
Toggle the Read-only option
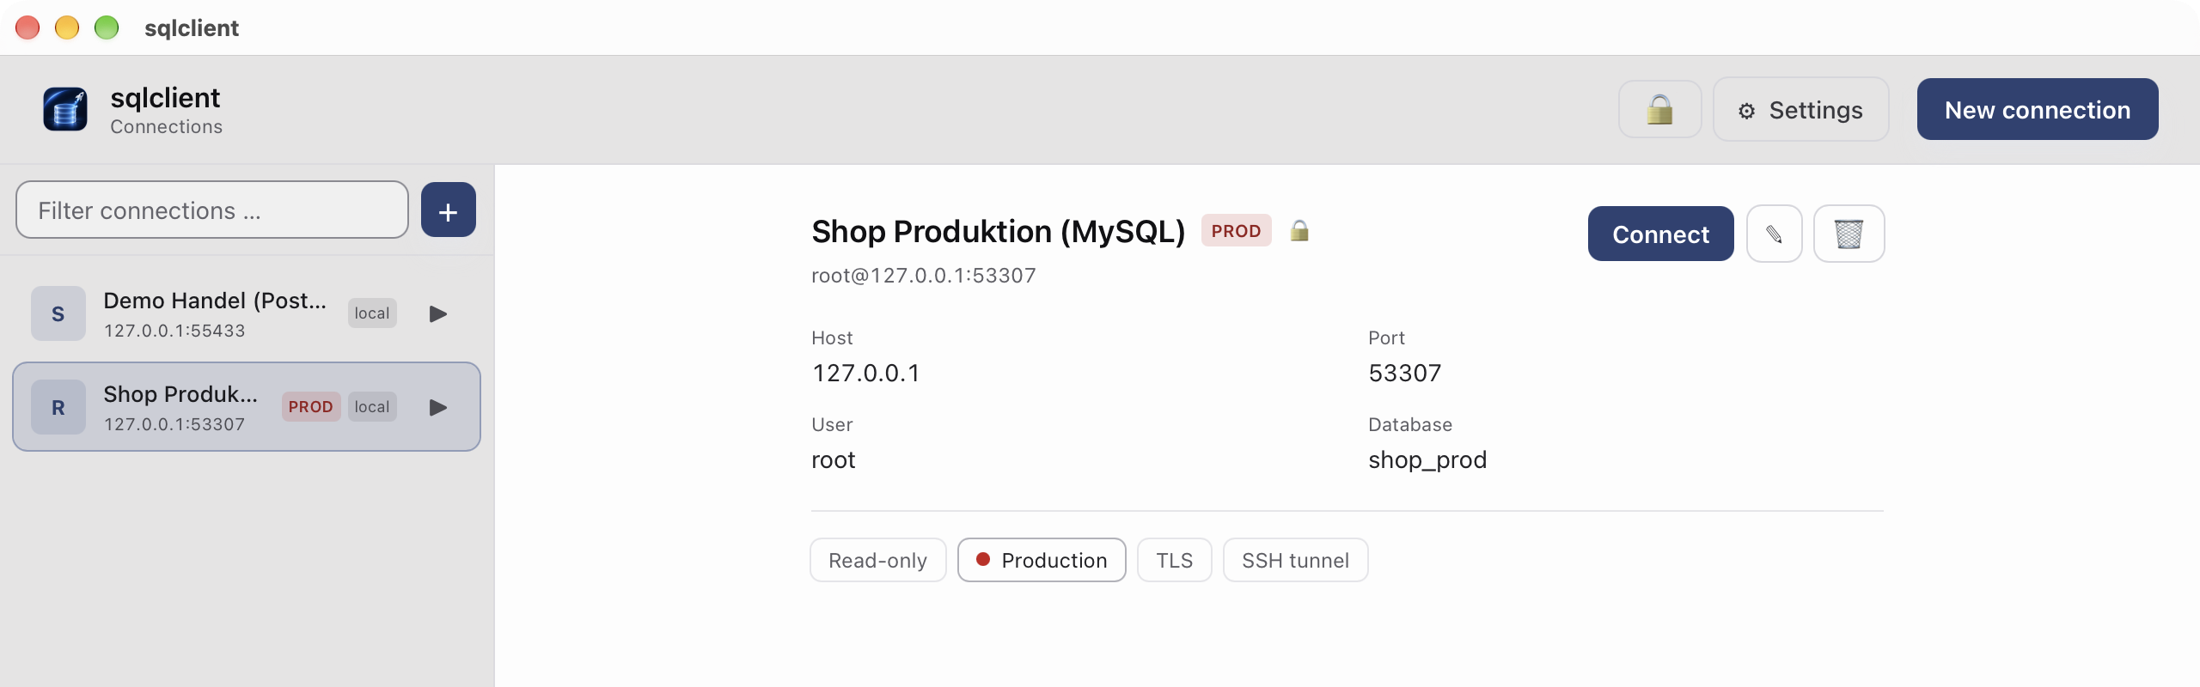(x=877, y=560)
